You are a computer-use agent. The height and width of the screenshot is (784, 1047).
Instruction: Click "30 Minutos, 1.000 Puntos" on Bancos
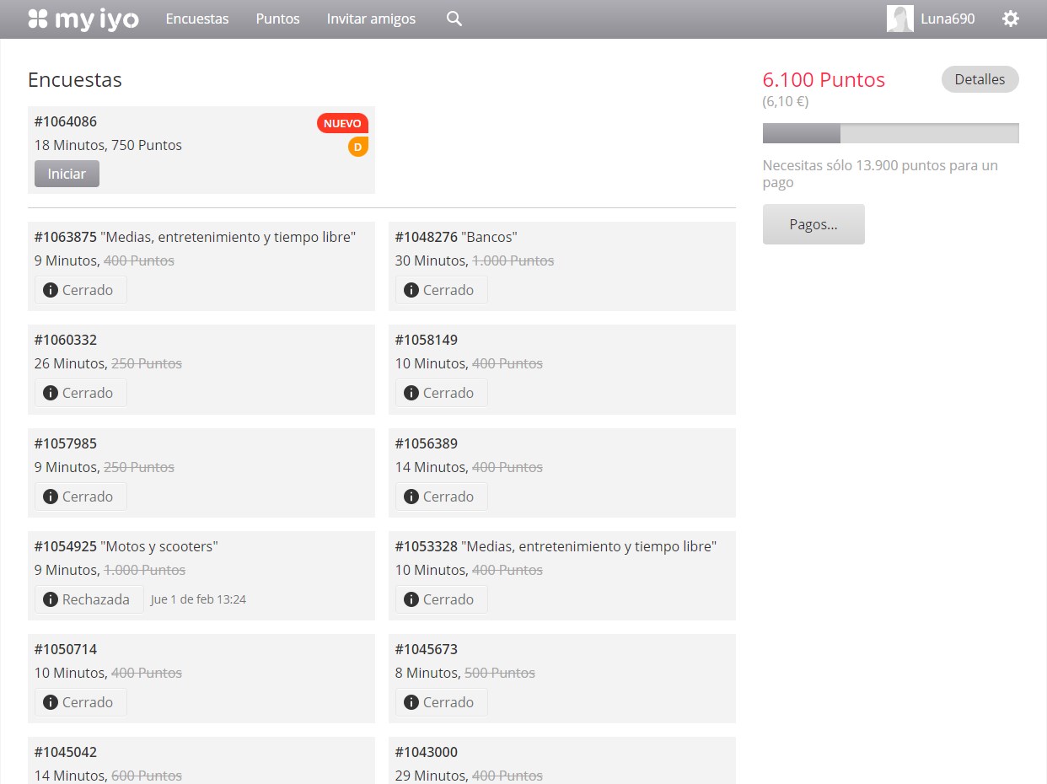pos(475,260)
